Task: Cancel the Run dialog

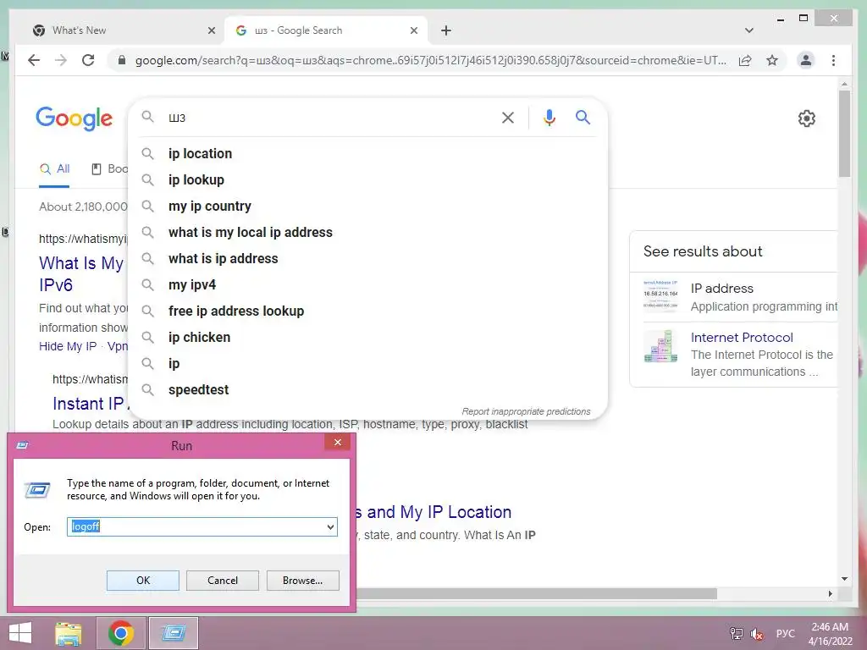Action: point(223,581)
